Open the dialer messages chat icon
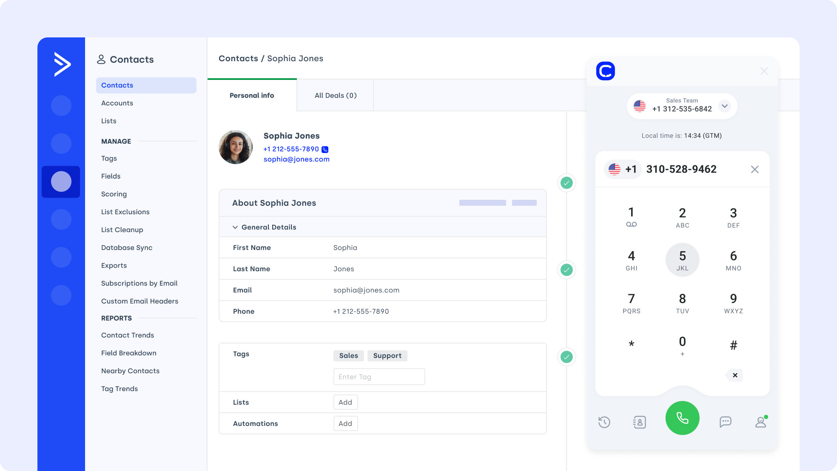 pos(725,422)
